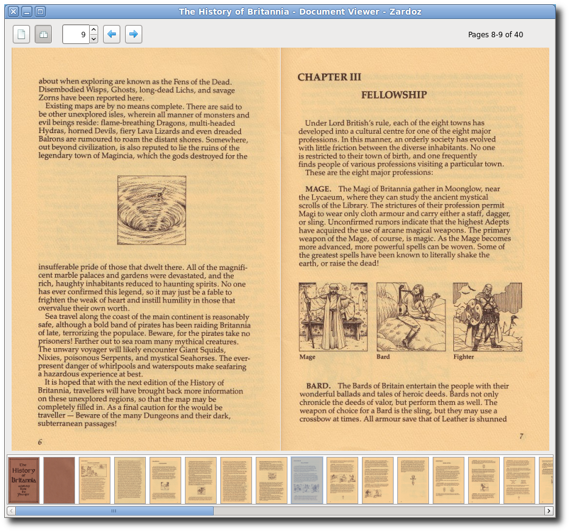This screenshot has height=532, width=570.
Task: Minimize the Document Viewer window
Action: pyautogui.click(x=27, y=12)
